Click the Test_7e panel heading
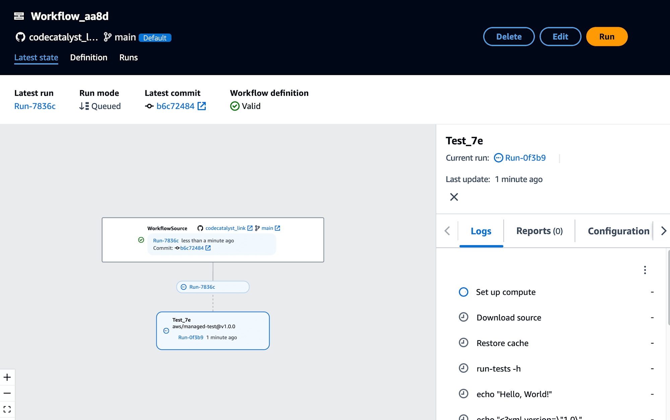 [464, 141]
